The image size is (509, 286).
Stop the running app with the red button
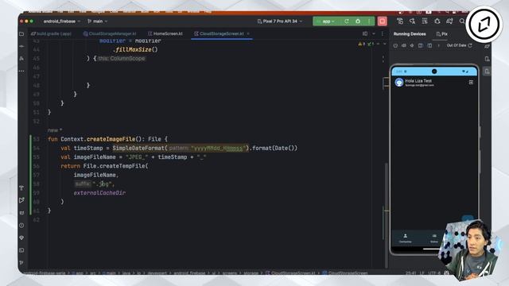tap(383, 21)
